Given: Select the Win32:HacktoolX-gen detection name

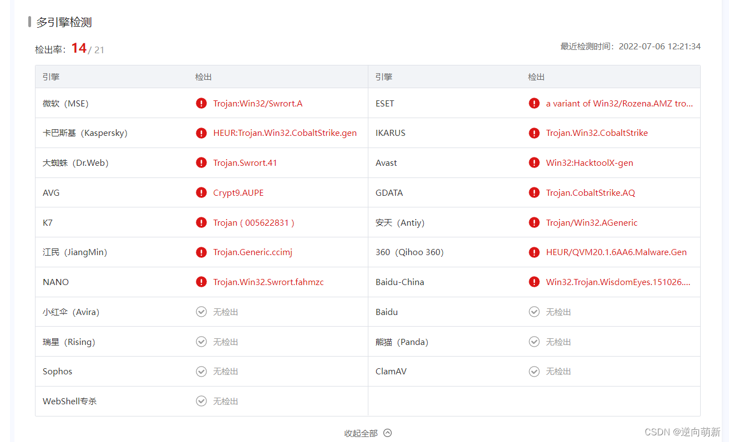Looking at the screenshot, I should (590, 163).
